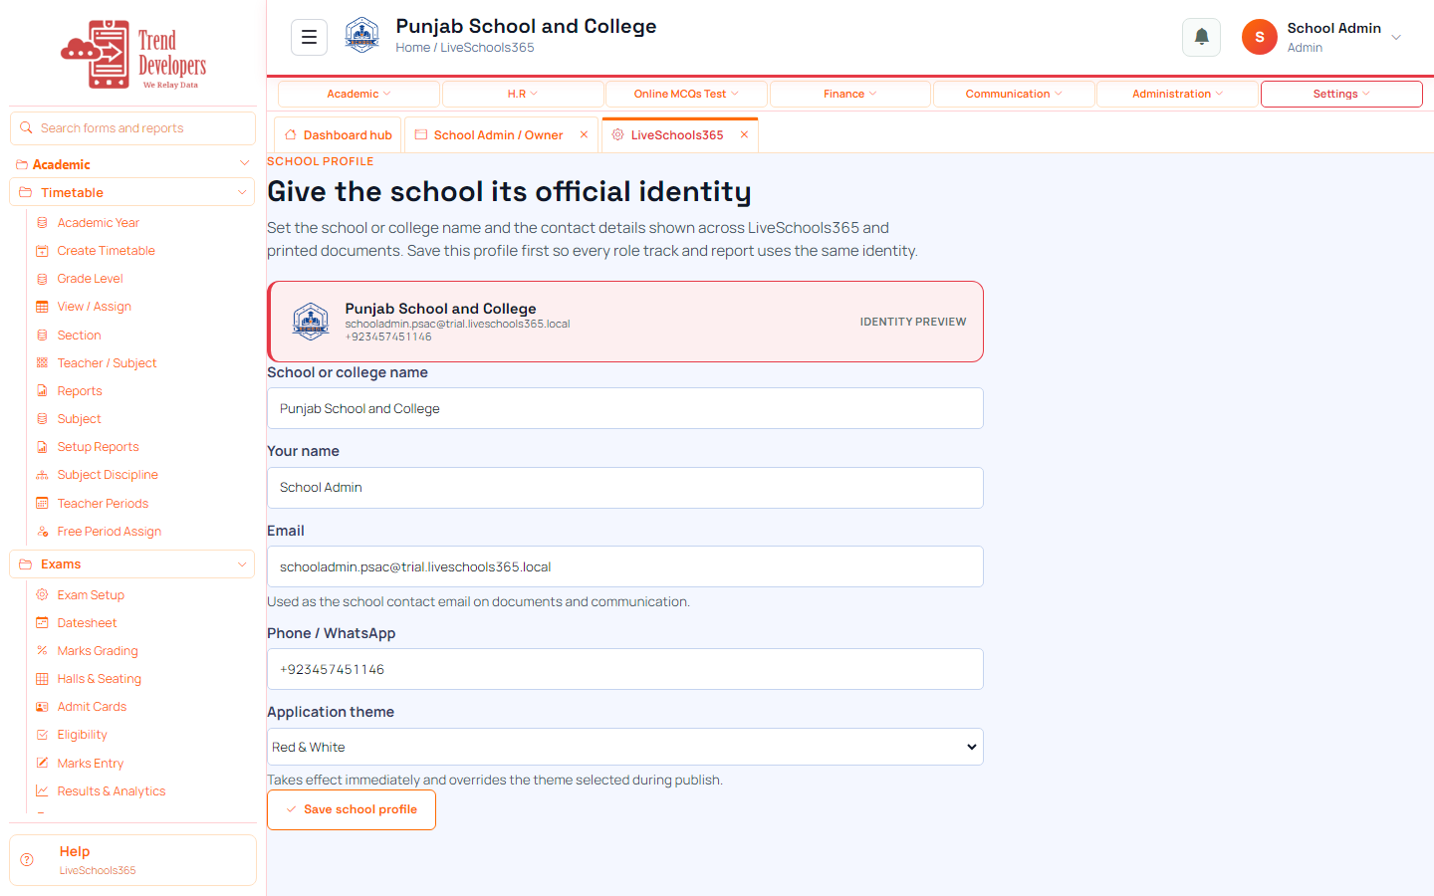Click the Your name input field

(x=625, y=488)
